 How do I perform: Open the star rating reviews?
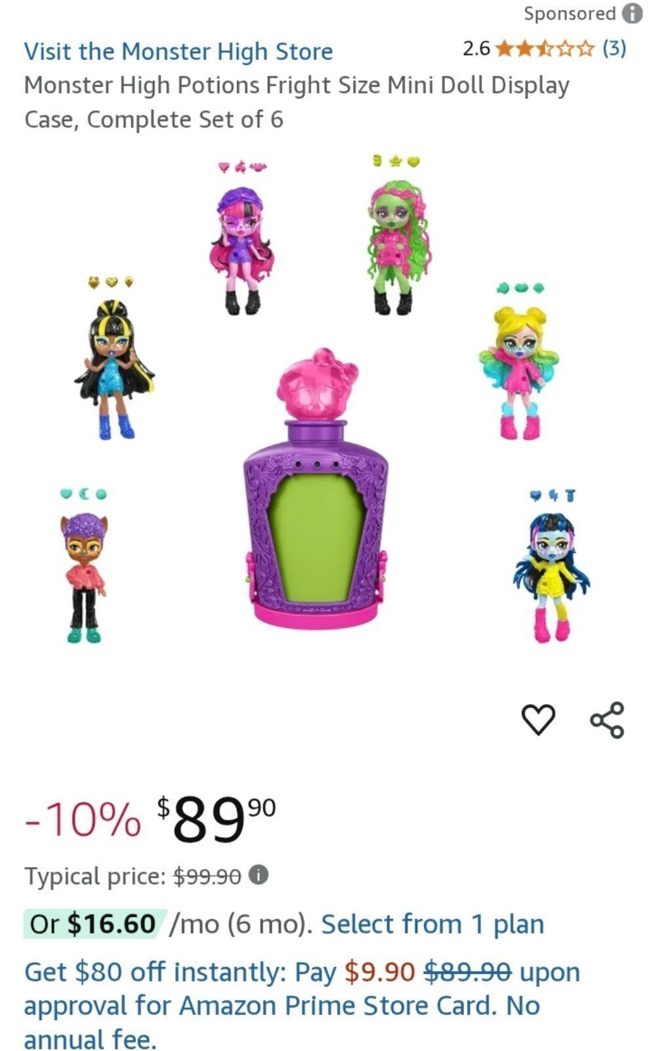click(545, 49)
